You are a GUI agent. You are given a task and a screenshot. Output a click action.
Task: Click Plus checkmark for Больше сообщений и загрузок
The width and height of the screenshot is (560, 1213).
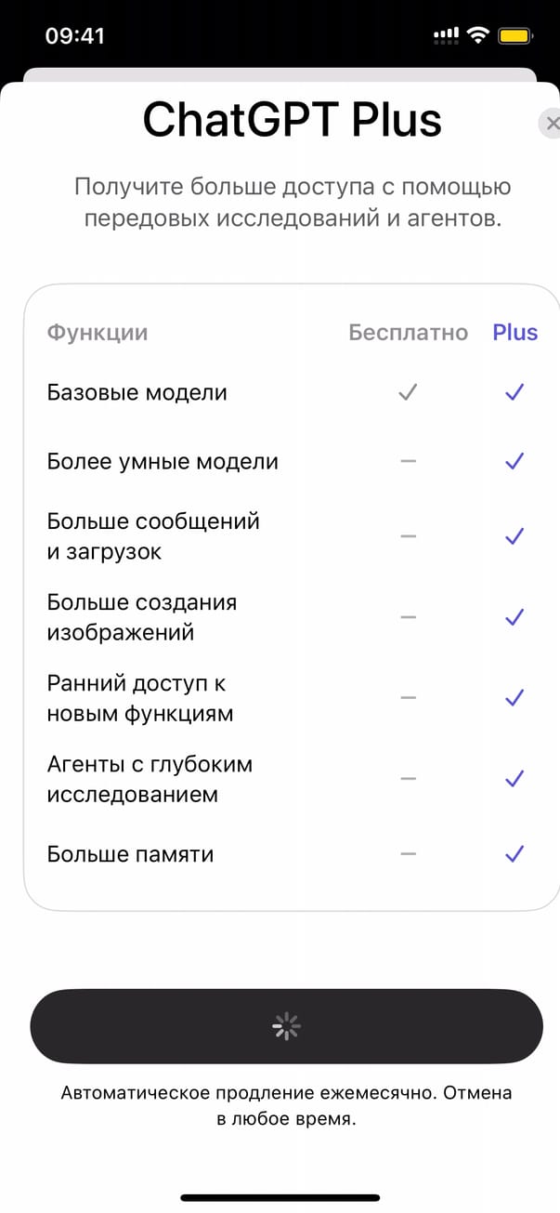tap(514, 536)
